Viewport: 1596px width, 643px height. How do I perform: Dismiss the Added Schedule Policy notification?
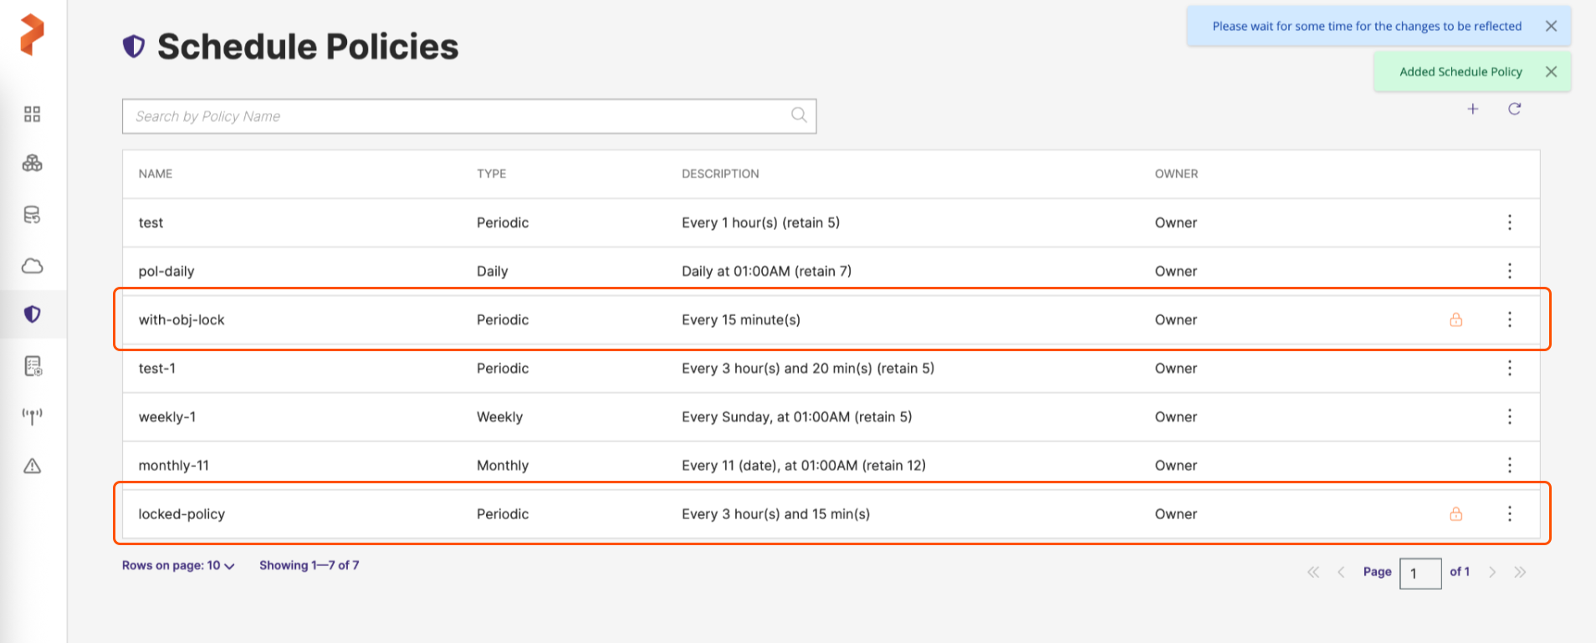[x=1551, y=72]
